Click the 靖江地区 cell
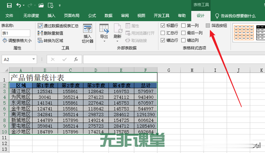The image size is (265, 153). tap(21, 92)
